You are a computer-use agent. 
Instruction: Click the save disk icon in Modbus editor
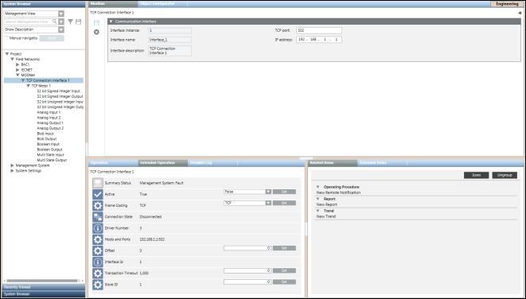tap(96, 23)
